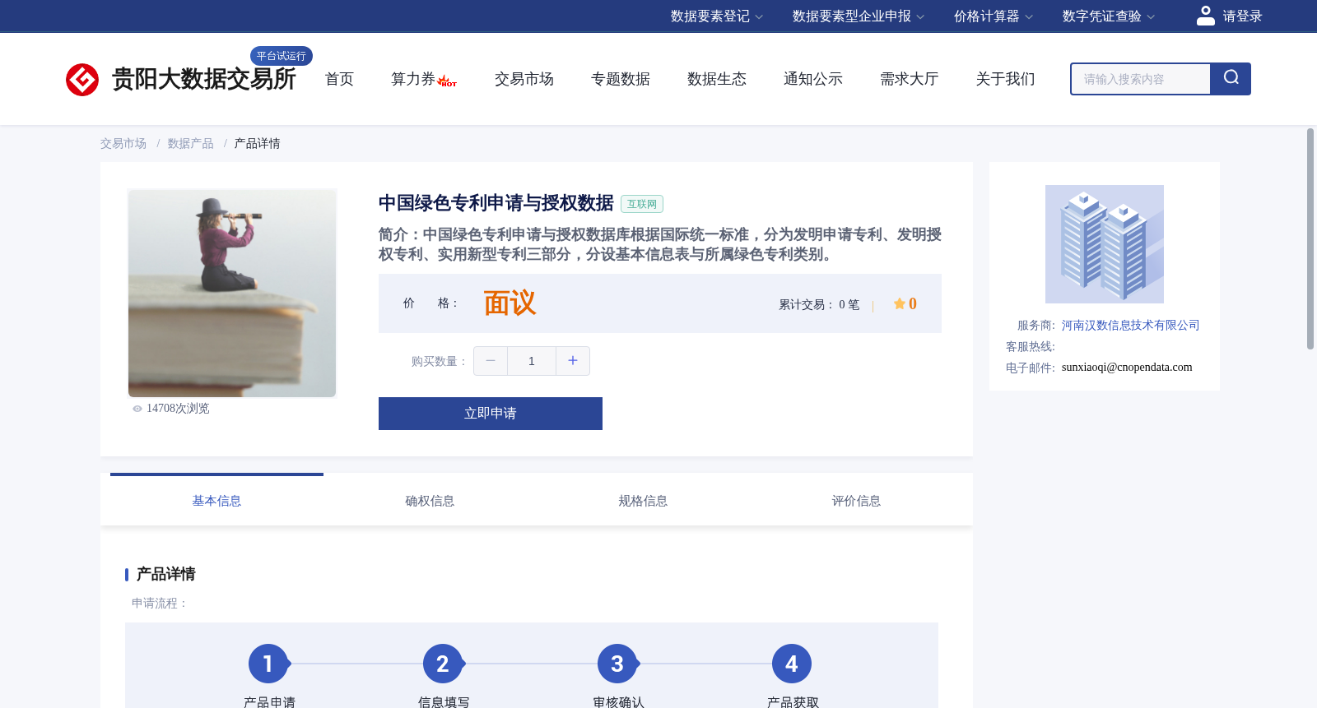Click the email sunxiaoqi@cnopendata.com
Screen dimensions: 1317x708
1127,368
